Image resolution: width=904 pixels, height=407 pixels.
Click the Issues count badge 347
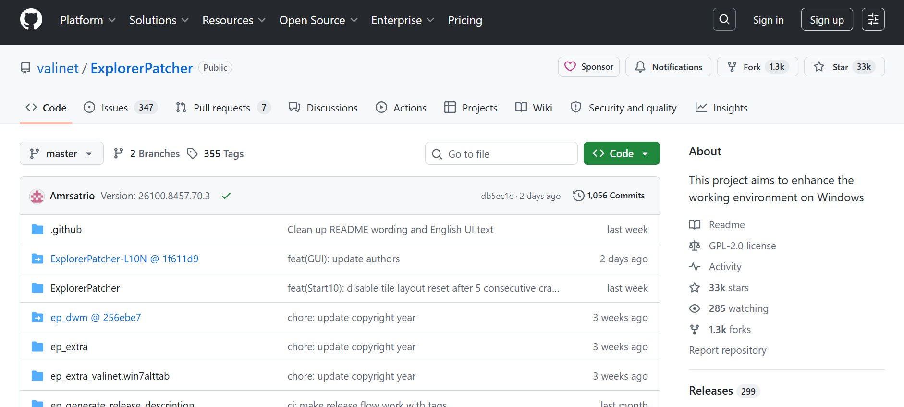(x=146, y=108)
